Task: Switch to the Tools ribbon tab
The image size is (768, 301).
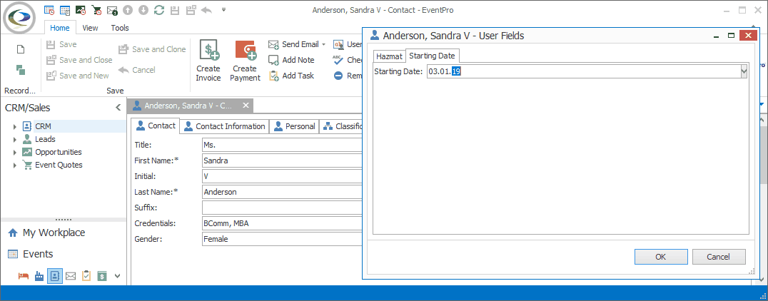Action: point(120,28)
